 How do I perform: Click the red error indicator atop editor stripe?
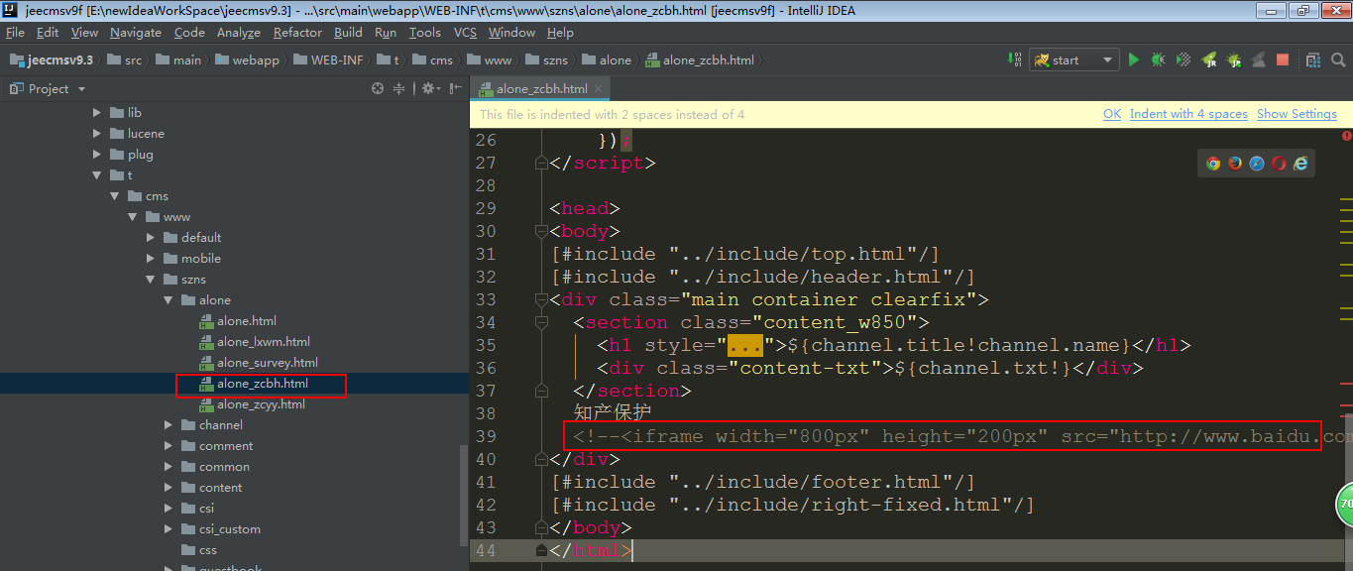[x=1346, y=136]
